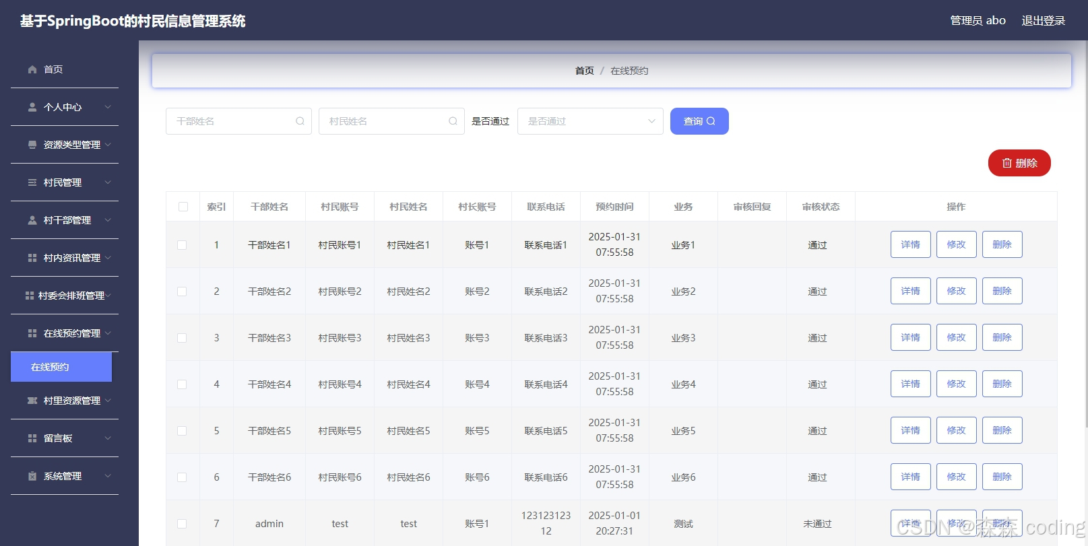
Task: Click the icon beside 村里资源管理
Action: tap(32, 401)
